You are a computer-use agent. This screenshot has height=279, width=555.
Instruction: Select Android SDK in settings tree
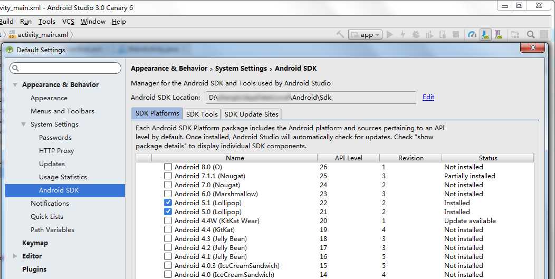pyautogui.click(x=65, y=190)
